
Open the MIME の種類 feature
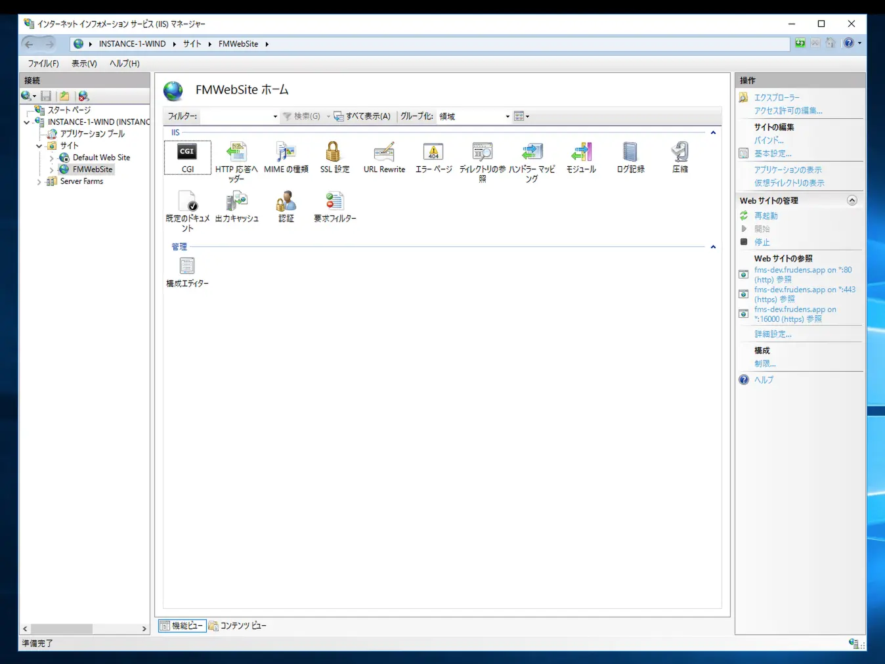click(x=286, y=158)
